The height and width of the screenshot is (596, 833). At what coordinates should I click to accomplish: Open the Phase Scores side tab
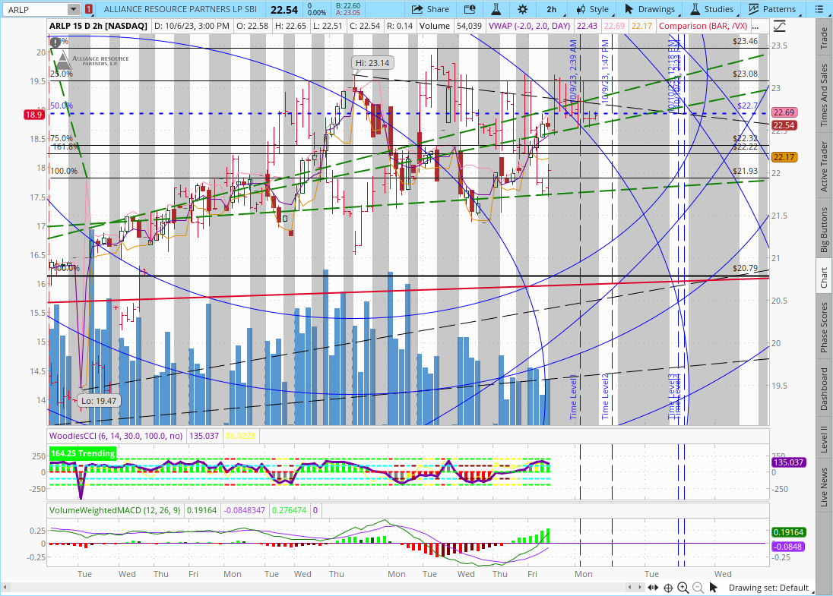824,327
